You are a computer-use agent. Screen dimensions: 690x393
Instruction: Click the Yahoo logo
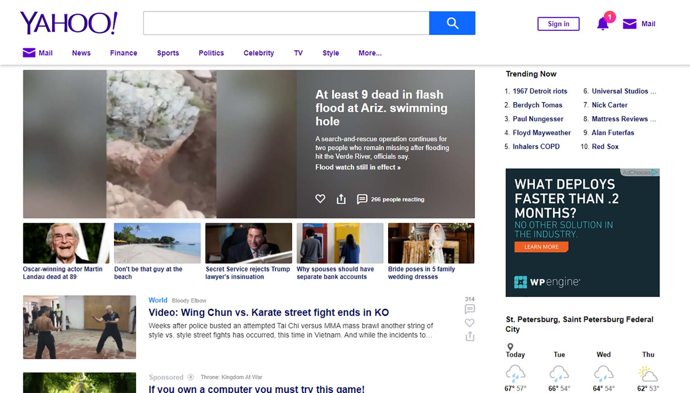pyautogui.click(x=69, y=23)
